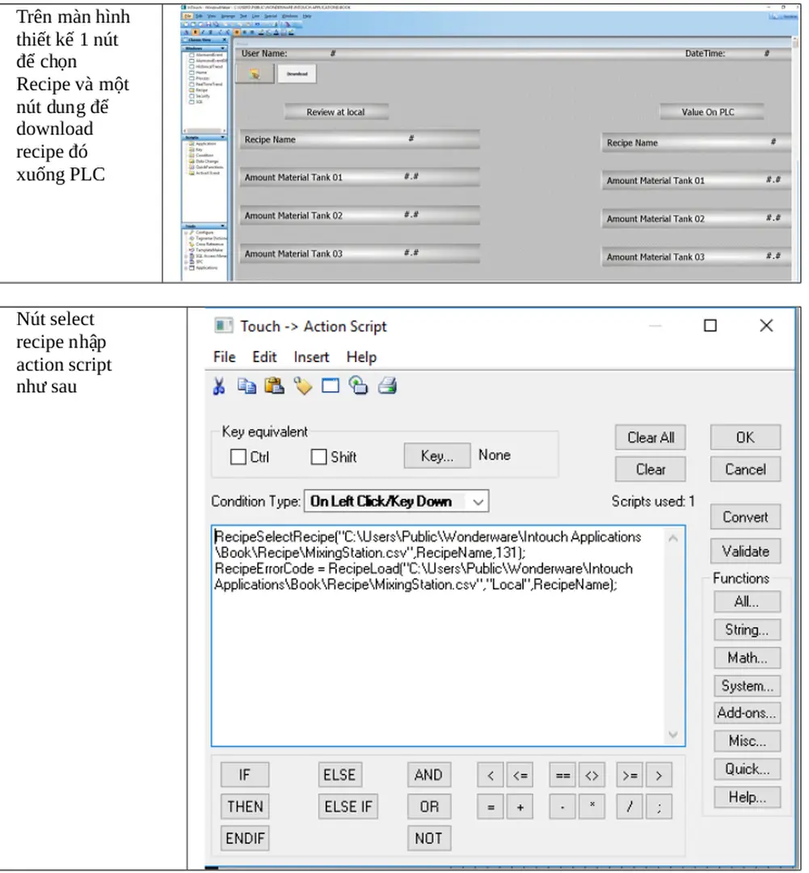Click the Cut scissors icon
The height and width of the screenshot is (873, 809).
pyautogui.click(x=219, y=386)
